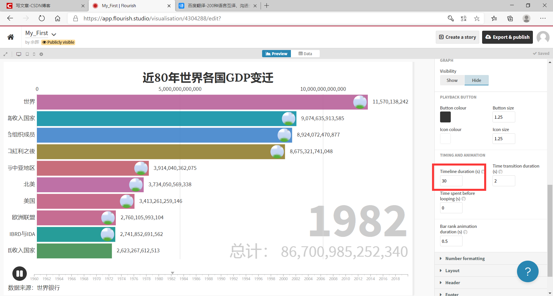The image size is (553, 296).
Task: Open a new browser tab
Action: pos(267,5)
